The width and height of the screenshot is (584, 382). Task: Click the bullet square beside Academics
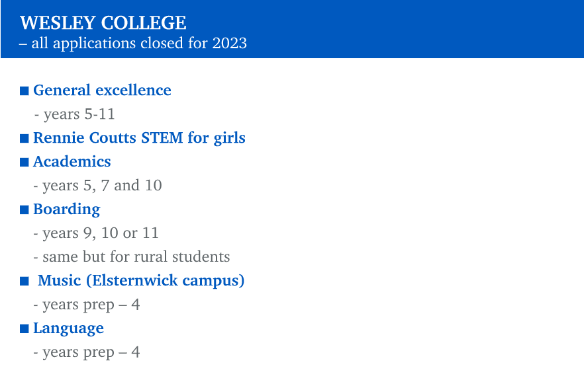click(24, 163)
